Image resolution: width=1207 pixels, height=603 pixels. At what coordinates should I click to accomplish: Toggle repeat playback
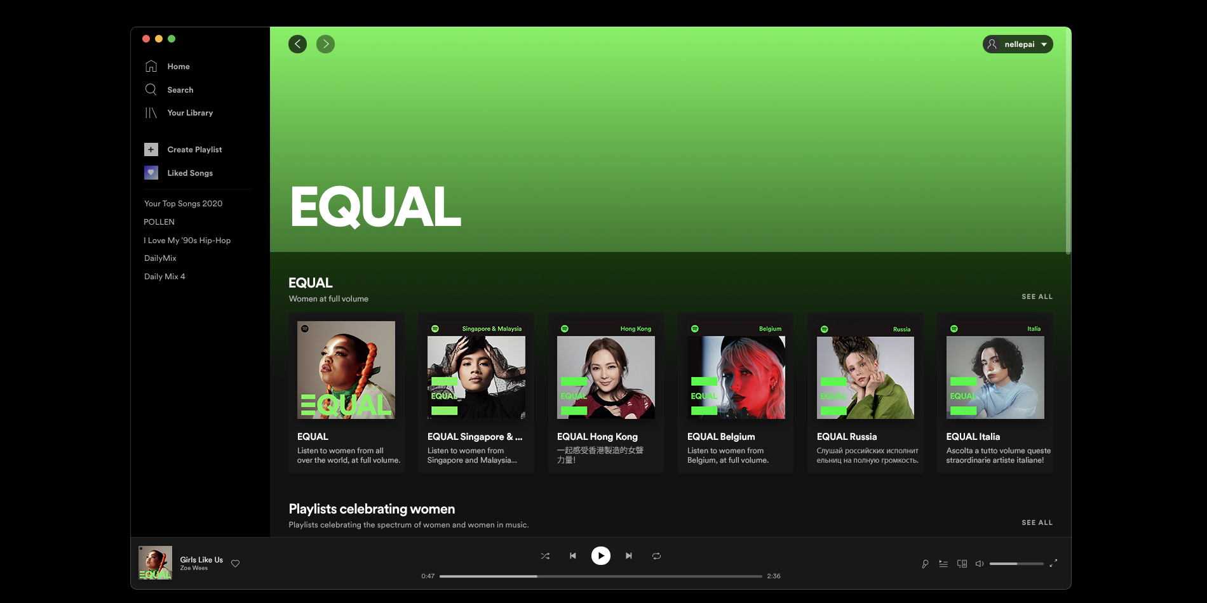pyautogui.click(x=656, y=555)
